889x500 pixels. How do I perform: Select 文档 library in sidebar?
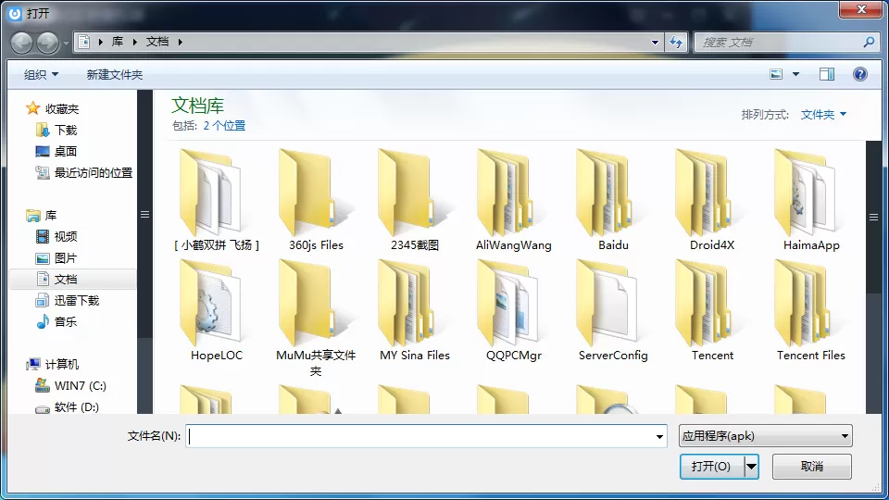72,279
